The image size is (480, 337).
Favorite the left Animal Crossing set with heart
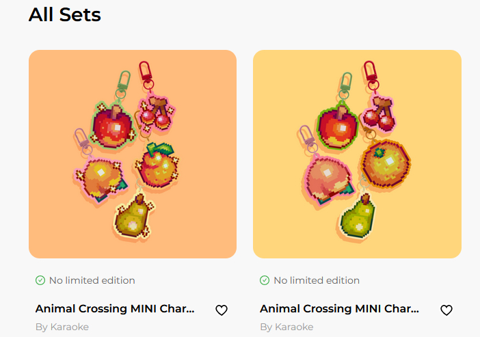click(222, 310)
